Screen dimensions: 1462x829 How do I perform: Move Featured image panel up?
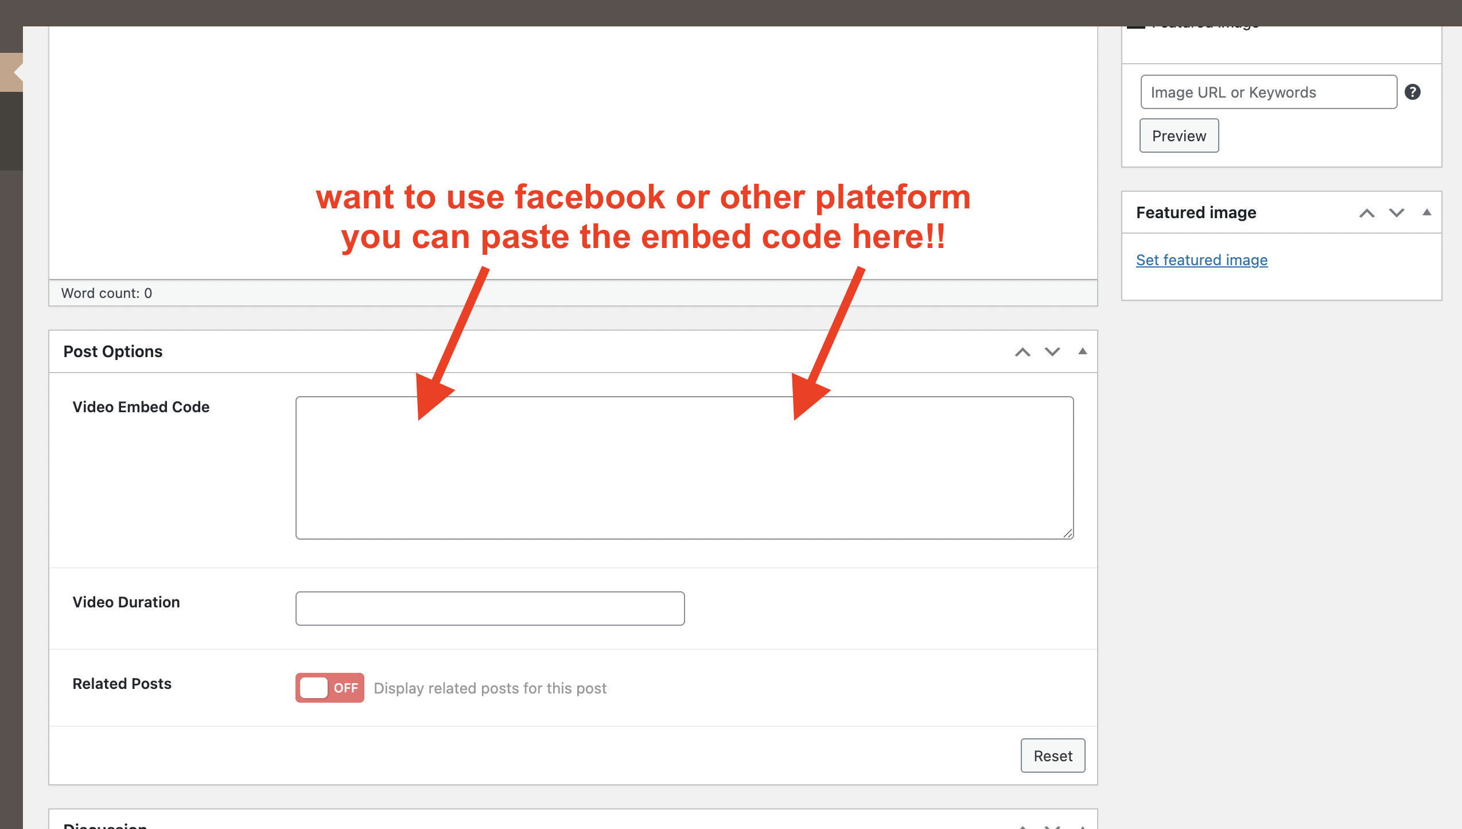pos(1367,213)
